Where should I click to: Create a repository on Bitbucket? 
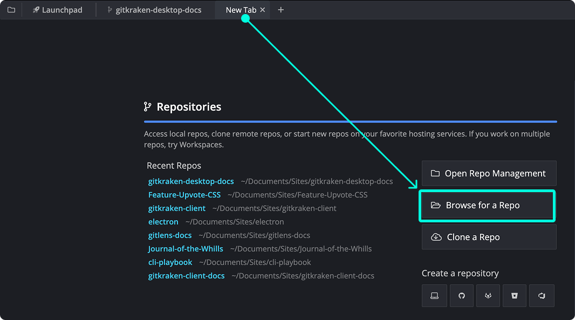click(515, 296)
